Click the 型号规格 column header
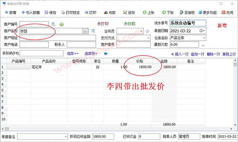Viewport: 238px width, 142px height. pyautogui.click(x=79, y=61)
